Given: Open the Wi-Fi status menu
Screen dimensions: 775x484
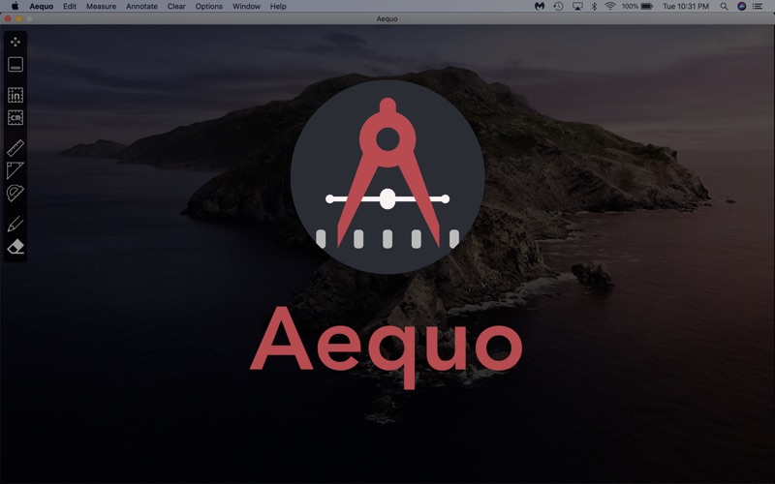Looking at the screenshot, I should coord(610,7).
